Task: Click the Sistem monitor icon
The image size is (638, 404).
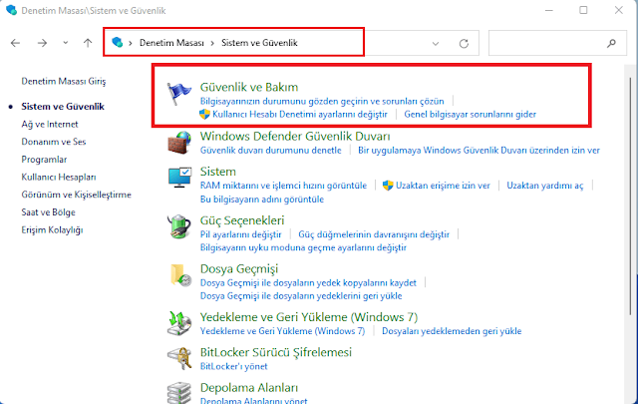Action: (x=179, y=178)
